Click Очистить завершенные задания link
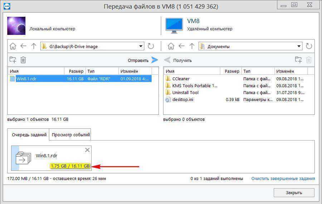 pyautogui.click(x=283, y=178)
